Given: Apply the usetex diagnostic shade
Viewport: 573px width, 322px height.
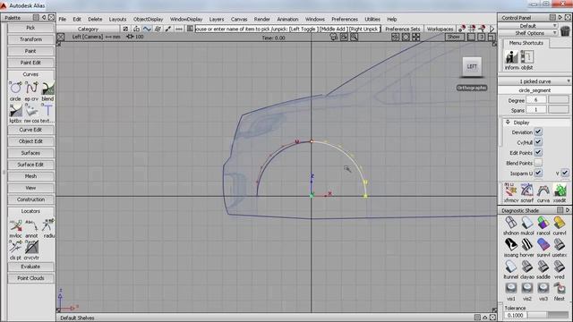Looking at the screenshot, I should (x=559, y=244).
